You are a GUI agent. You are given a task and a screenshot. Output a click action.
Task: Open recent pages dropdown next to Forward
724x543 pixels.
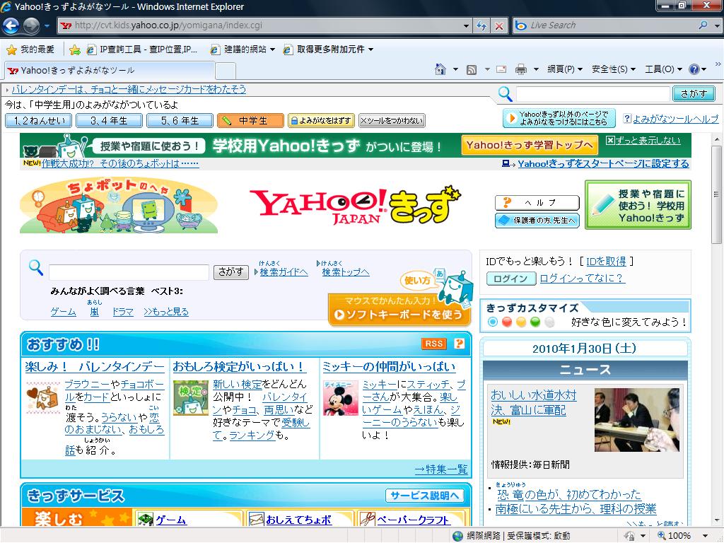(47, 26)
